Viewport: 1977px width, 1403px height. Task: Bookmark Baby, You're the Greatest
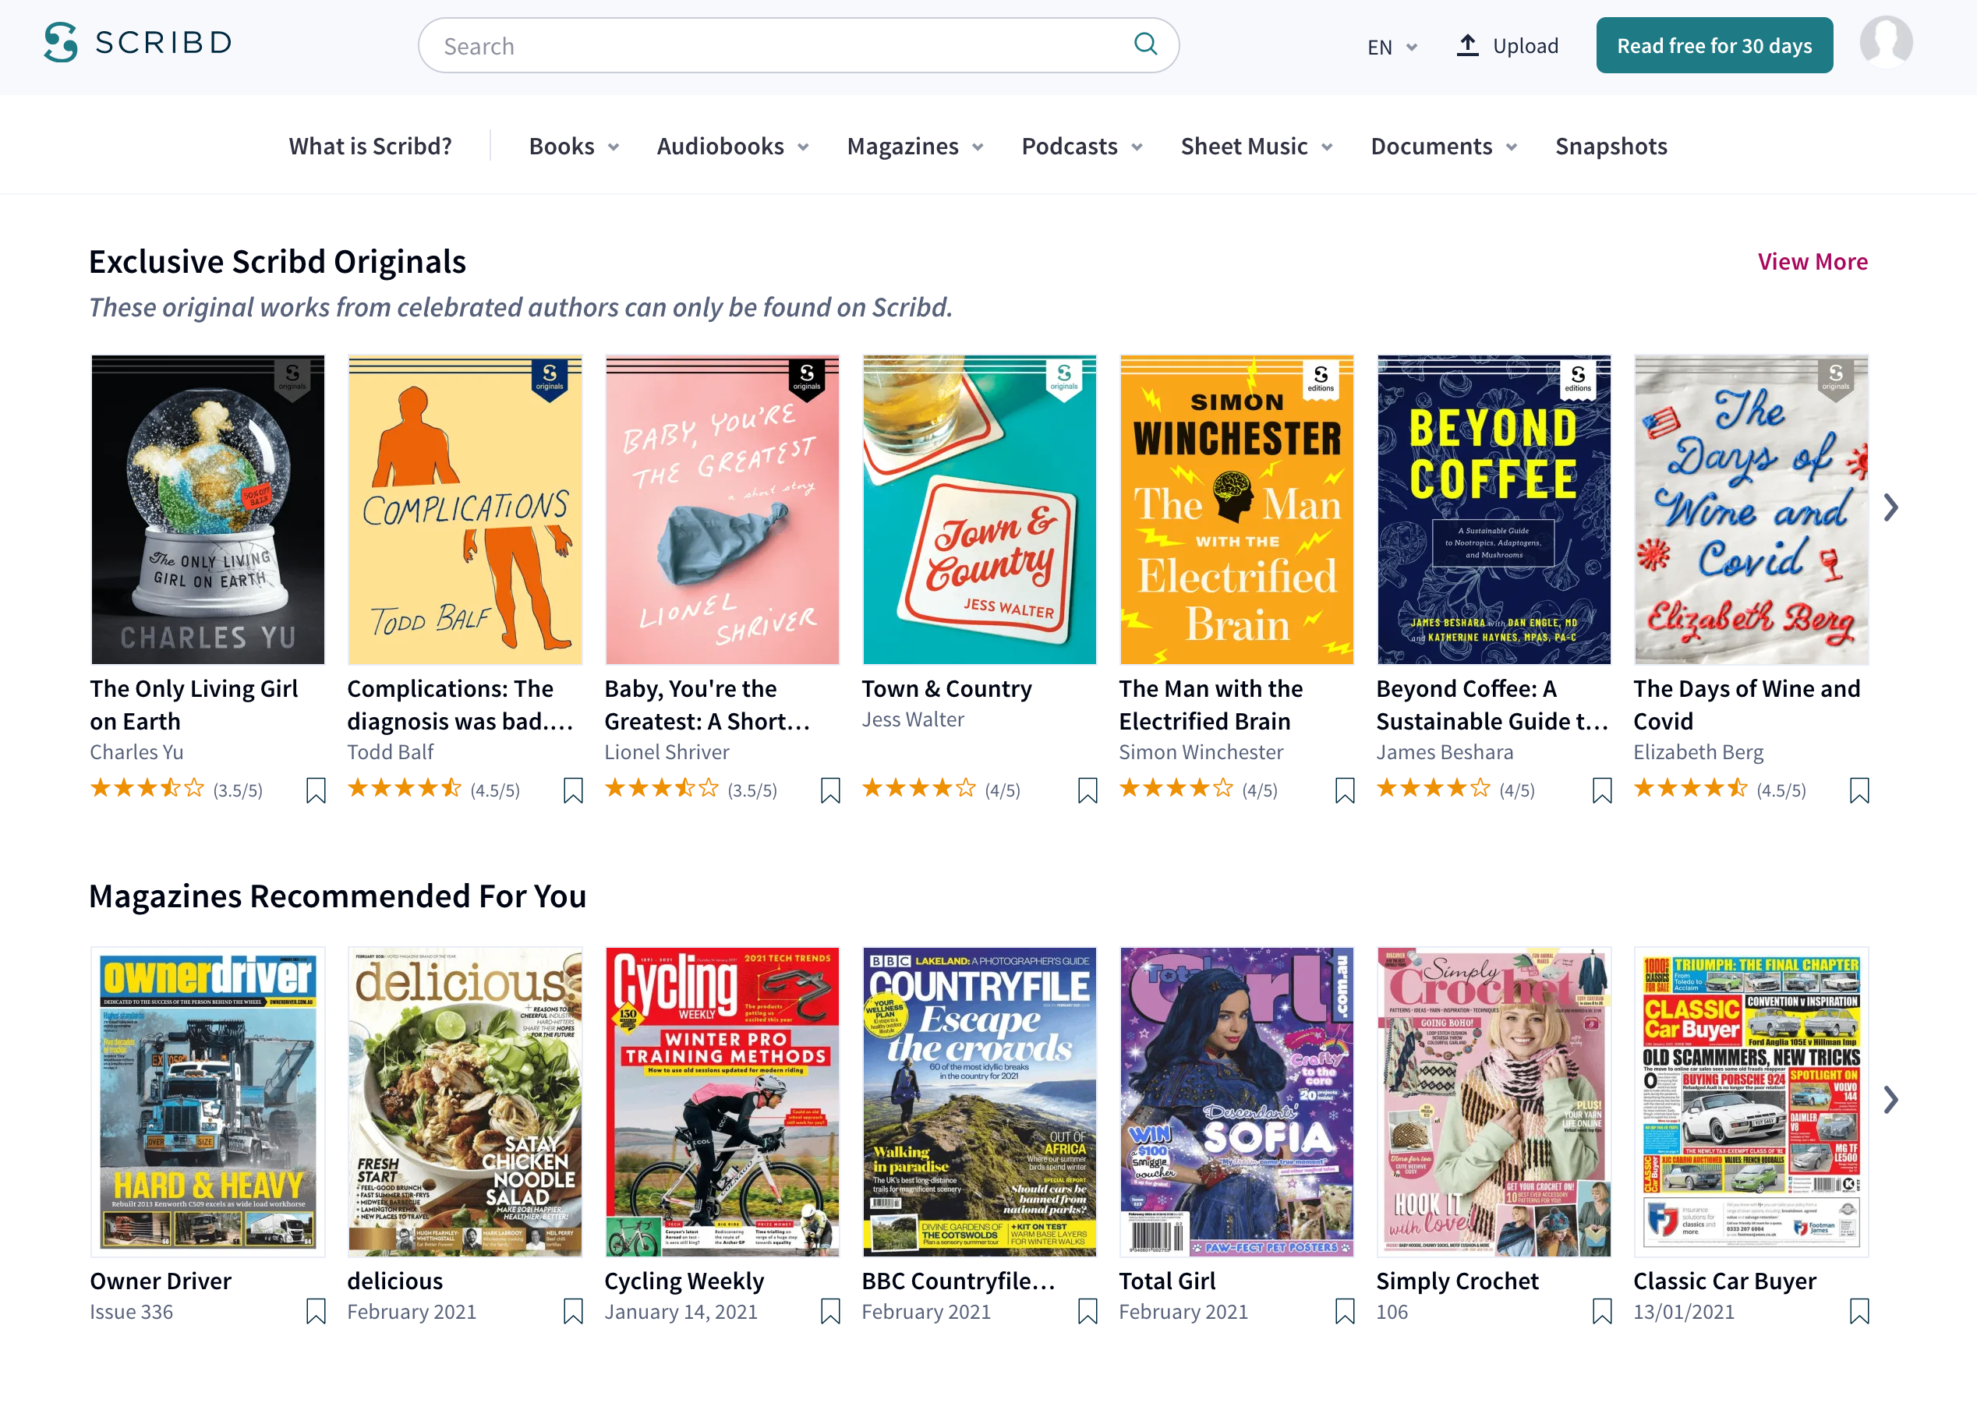pos(830,790)
